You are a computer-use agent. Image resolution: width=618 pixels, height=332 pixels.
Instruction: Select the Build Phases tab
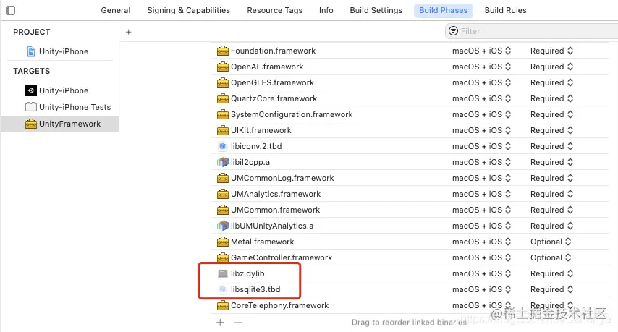443,10
